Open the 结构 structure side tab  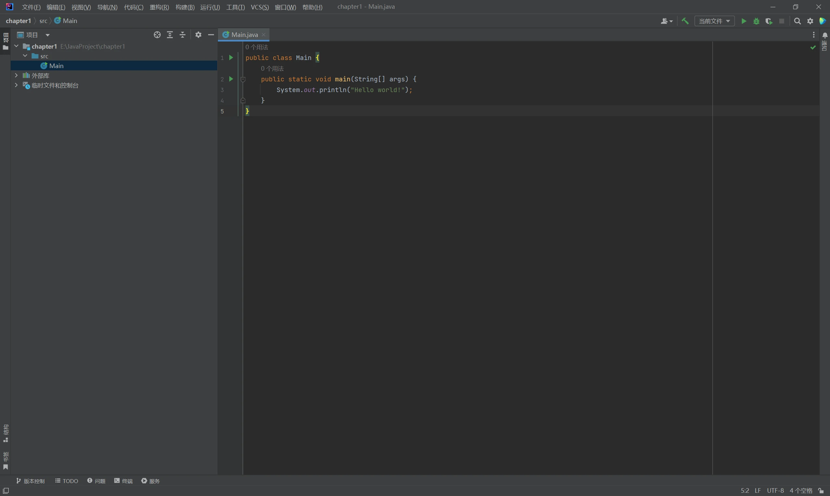(5, 433)
